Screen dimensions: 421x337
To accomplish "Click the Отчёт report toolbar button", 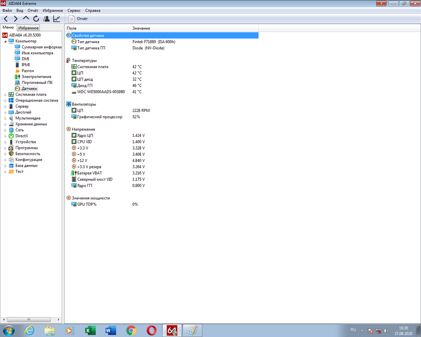I will coord(79,19).
